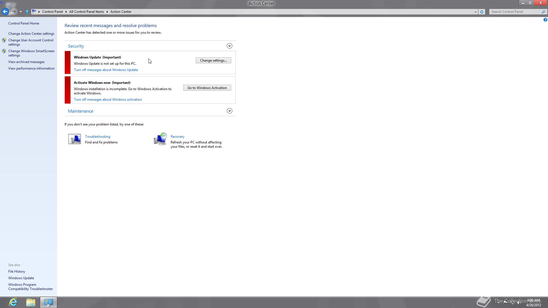548x308 pixels.
Task: Click the network tray icon
Action: (512, 303)
